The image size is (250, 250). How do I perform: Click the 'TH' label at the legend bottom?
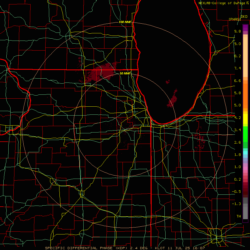(x=239, y=216)
